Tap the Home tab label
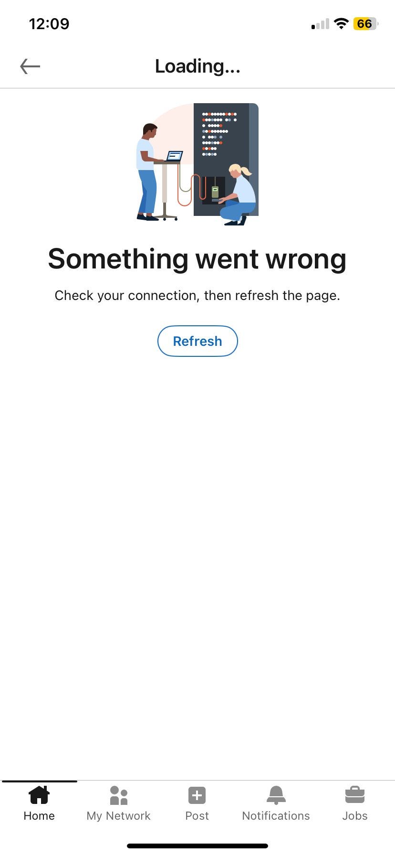This screenshot has height=856, width=395. (39, 816)
